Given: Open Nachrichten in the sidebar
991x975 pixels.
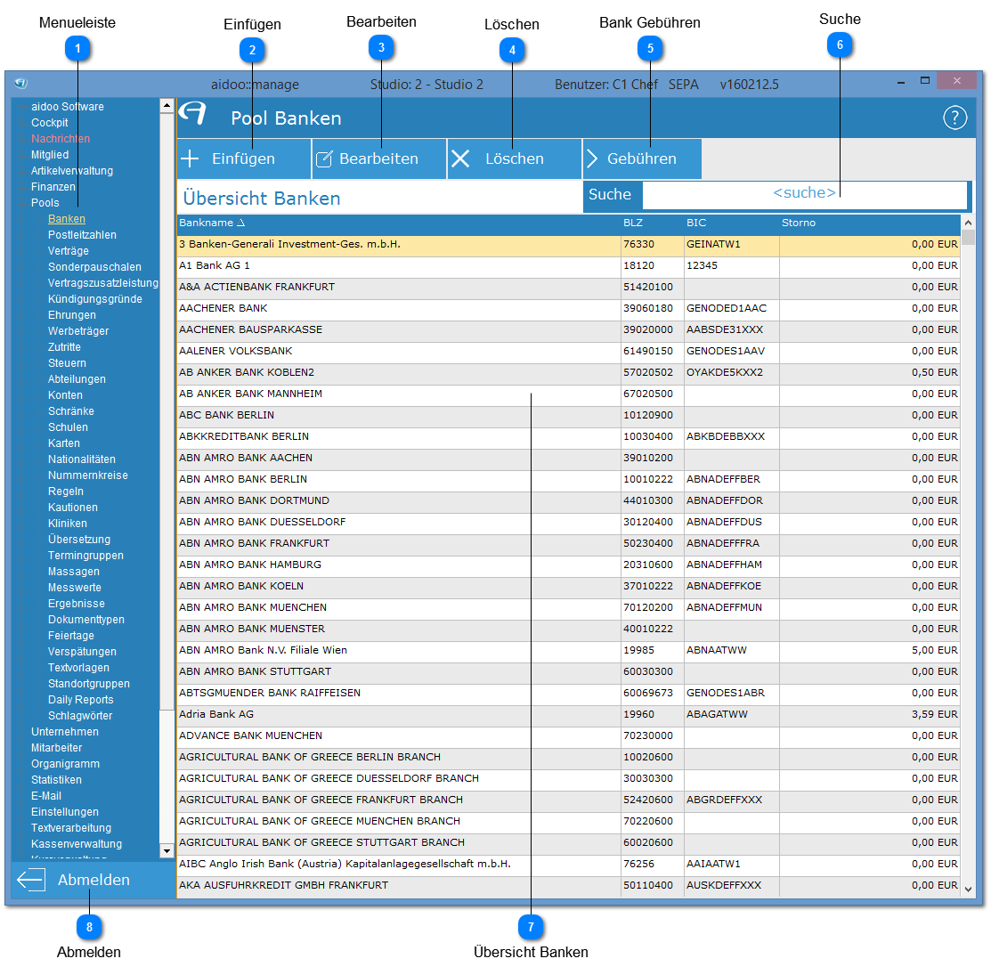Looking at the screenshot, I should point(61,138).
